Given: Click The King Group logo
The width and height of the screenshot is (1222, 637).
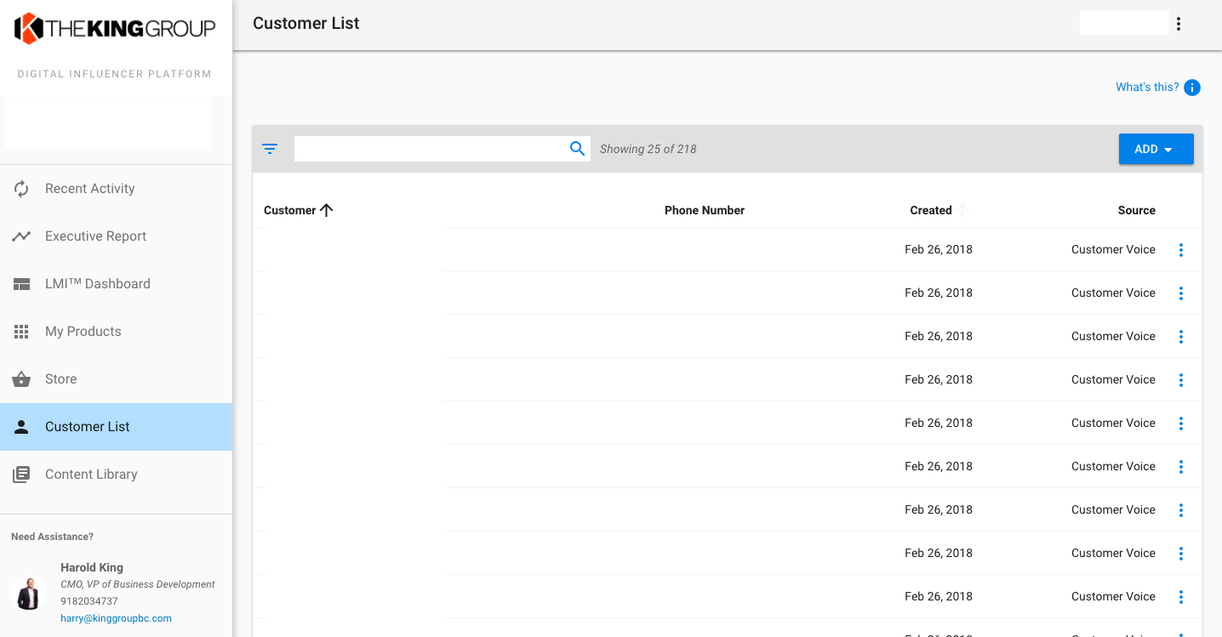Looking at the screenshot, I should [115, 28].
